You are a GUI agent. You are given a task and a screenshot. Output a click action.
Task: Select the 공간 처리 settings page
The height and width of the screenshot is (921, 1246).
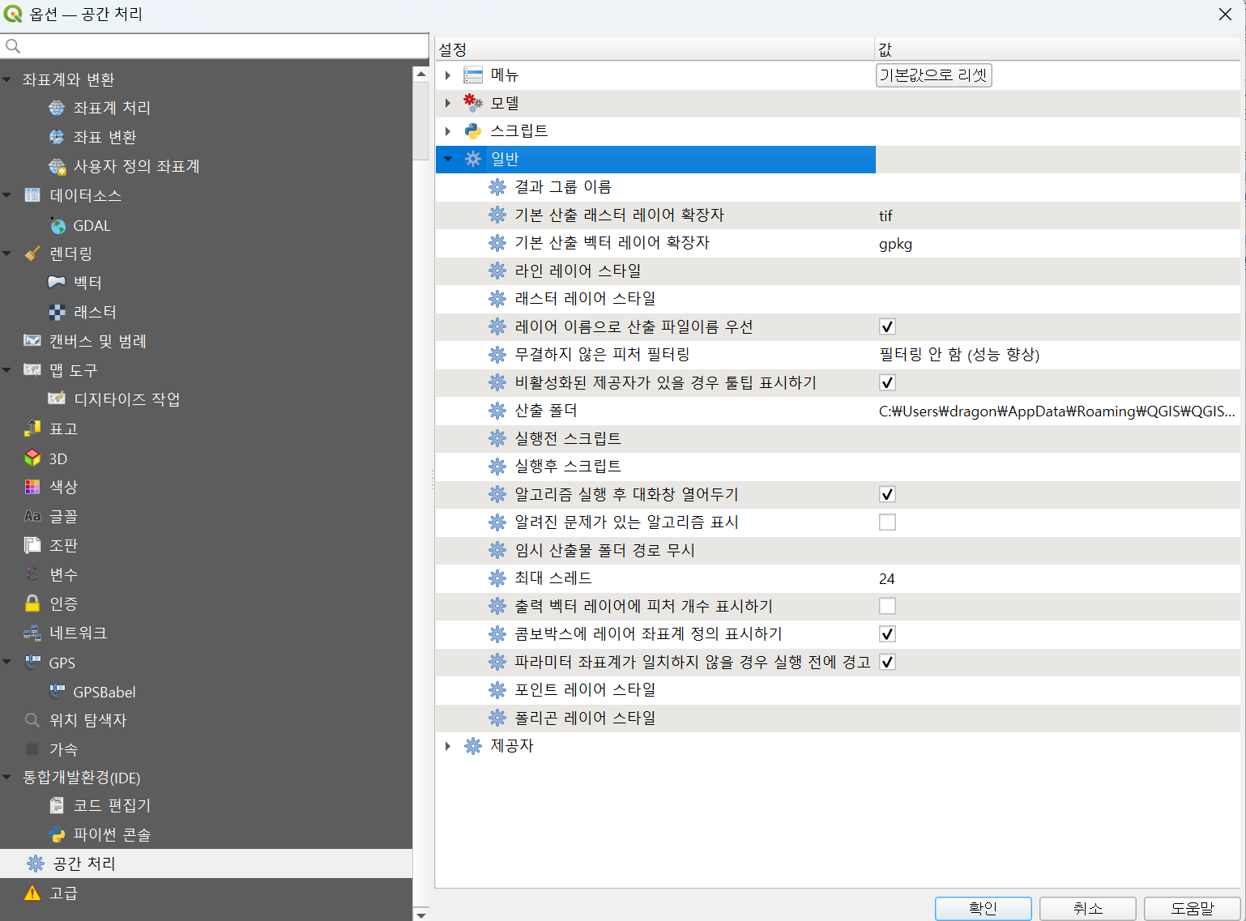pyautogui.click(x=206, y=863)
